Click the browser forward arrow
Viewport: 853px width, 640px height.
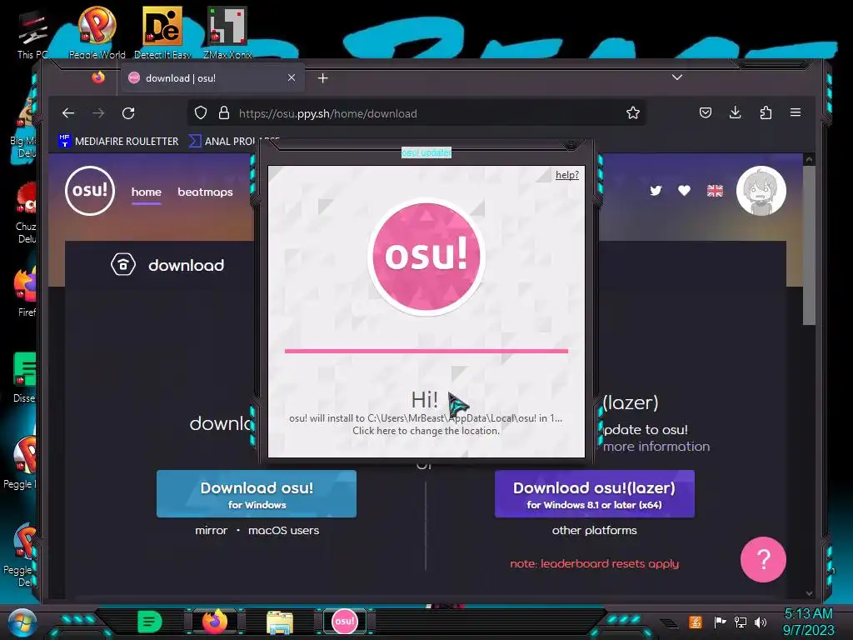[x=98, y=113]
